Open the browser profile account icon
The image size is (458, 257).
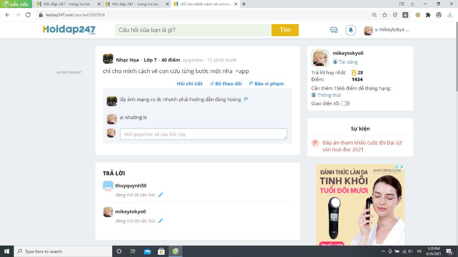pos(439,15)
